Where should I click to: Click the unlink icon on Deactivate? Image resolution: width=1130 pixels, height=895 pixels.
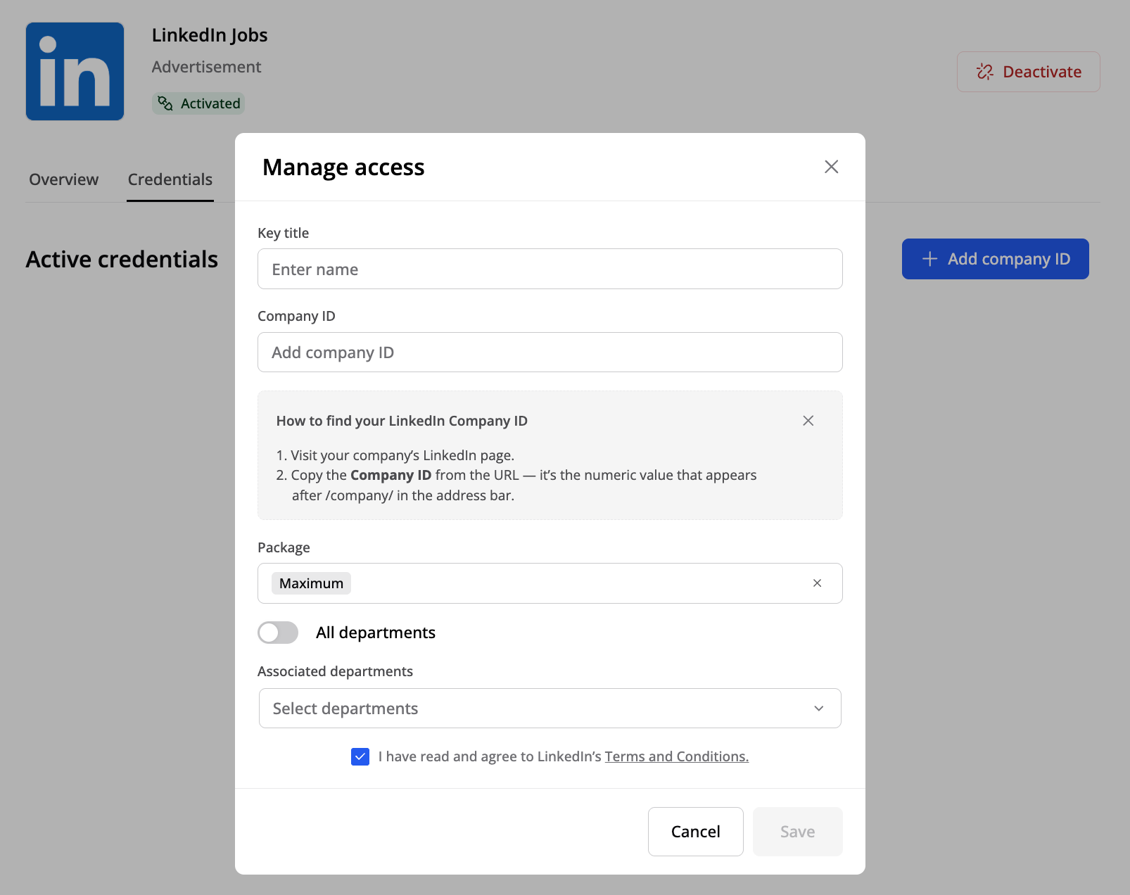985,72
